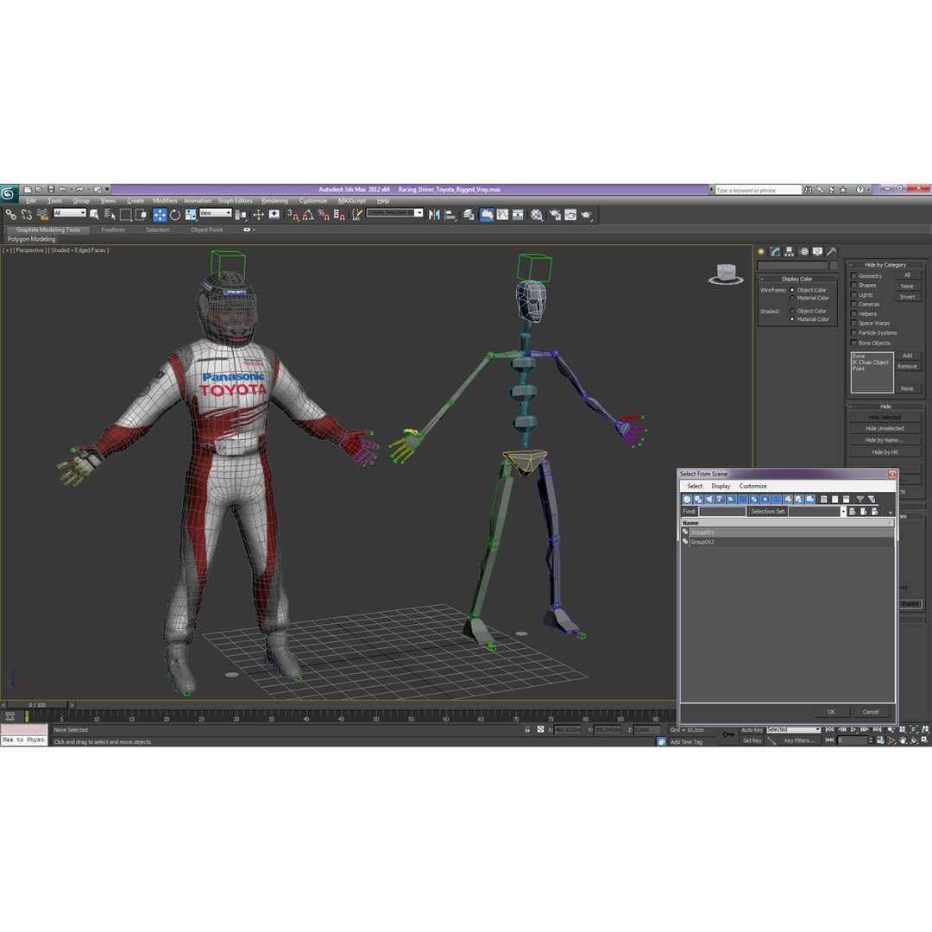Click the Play Animation button
The image size is (932, 932).
coord(854,729)
